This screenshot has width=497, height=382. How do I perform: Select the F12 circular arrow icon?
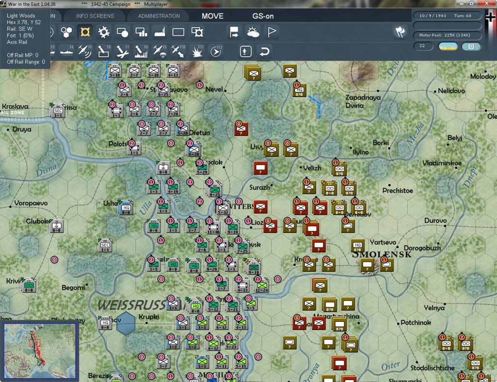216,51
